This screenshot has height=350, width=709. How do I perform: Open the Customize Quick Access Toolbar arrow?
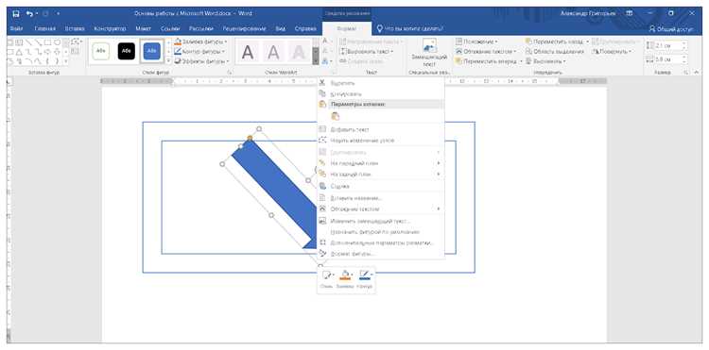click(59, 14)
